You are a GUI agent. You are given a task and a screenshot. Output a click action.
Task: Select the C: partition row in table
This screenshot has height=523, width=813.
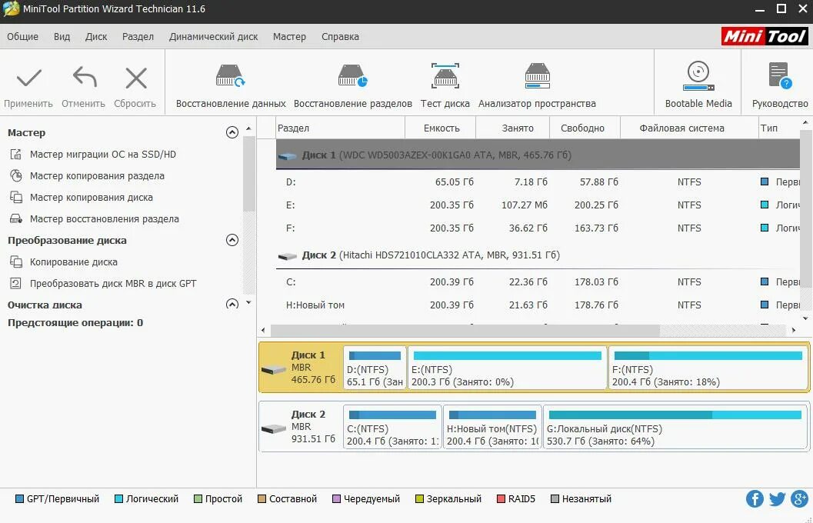point(538,282)
